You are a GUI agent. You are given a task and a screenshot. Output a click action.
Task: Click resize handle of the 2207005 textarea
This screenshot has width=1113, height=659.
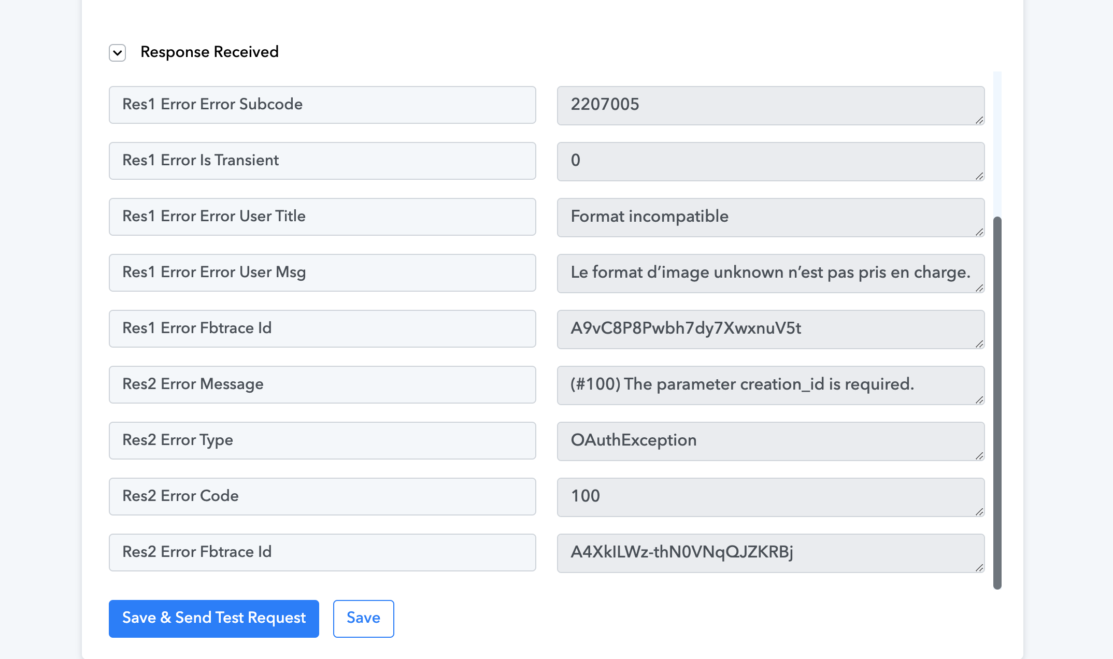coord(979,120)
